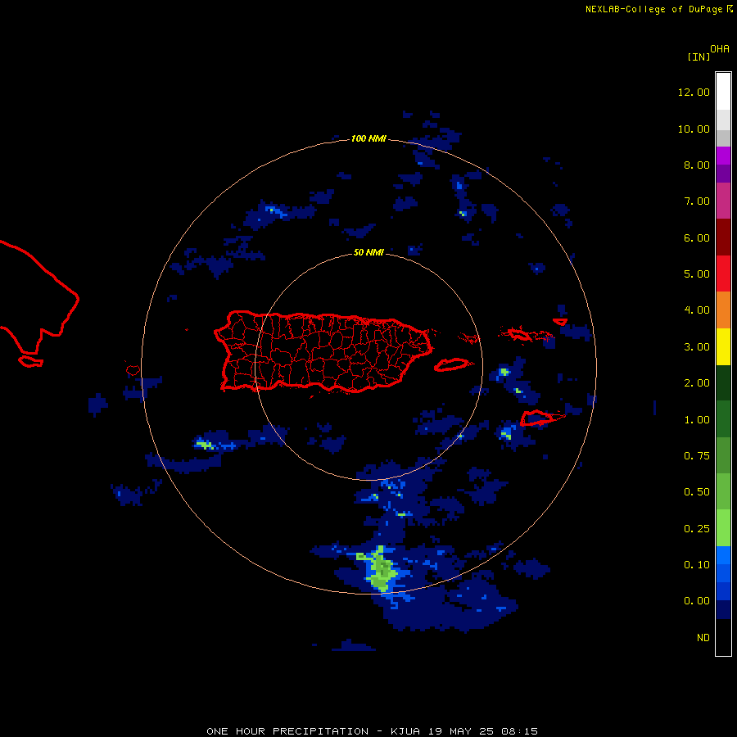
Task: Click the 100 NMI range ring label
Action: [x=368, y=138]
